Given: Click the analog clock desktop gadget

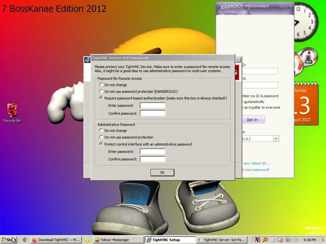Looking at the screenshot, I should (306, 22).
